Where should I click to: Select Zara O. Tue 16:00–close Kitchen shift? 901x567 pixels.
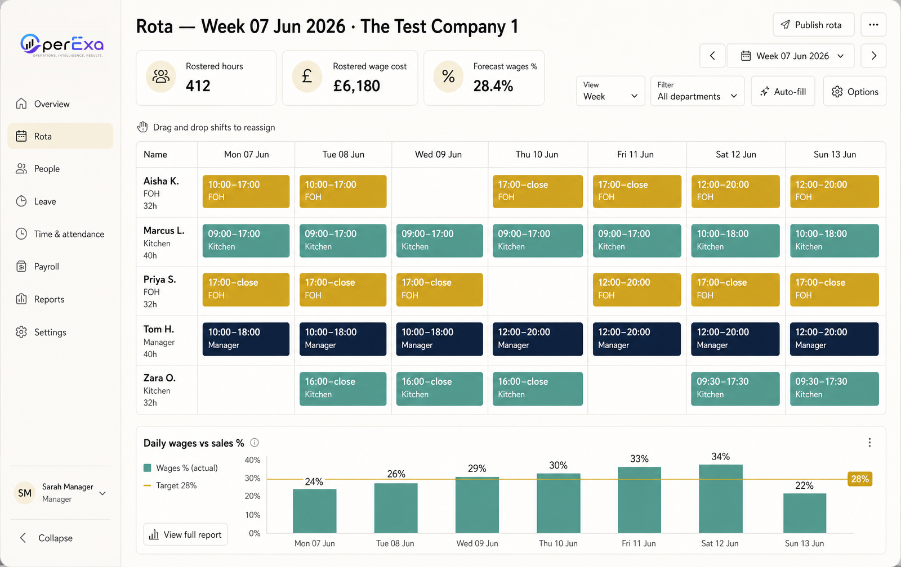coord(343,389)
